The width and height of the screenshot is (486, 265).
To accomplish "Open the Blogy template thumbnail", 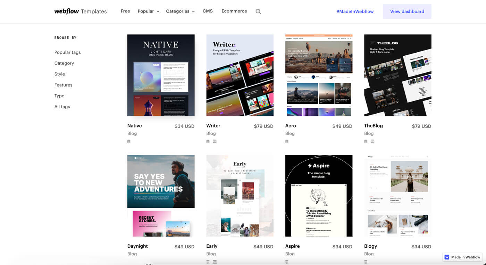I will tap(398, 196).
